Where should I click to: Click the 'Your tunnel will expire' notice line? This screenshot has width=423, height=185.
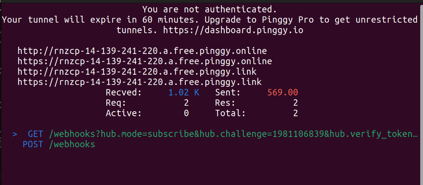pos(209,20)
